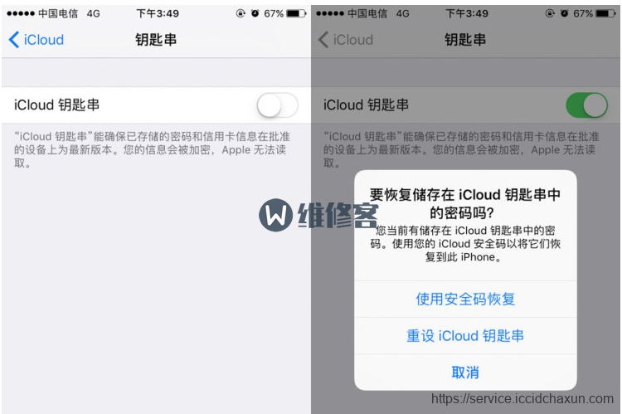Tap battery icon in right status bar
The height and width of the screenshot is (414, 622).
click(x=605, y=13)
